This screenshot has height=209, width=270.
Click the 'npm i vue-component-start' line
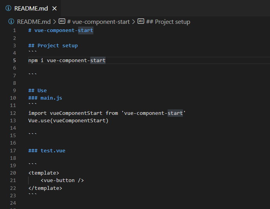click(x=67, y=61)
